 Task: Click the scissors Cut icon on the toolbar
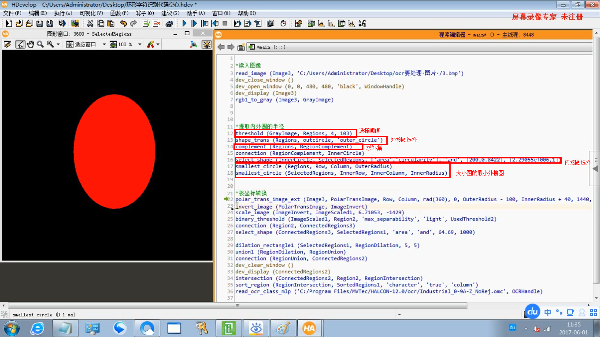click(91, 24)
